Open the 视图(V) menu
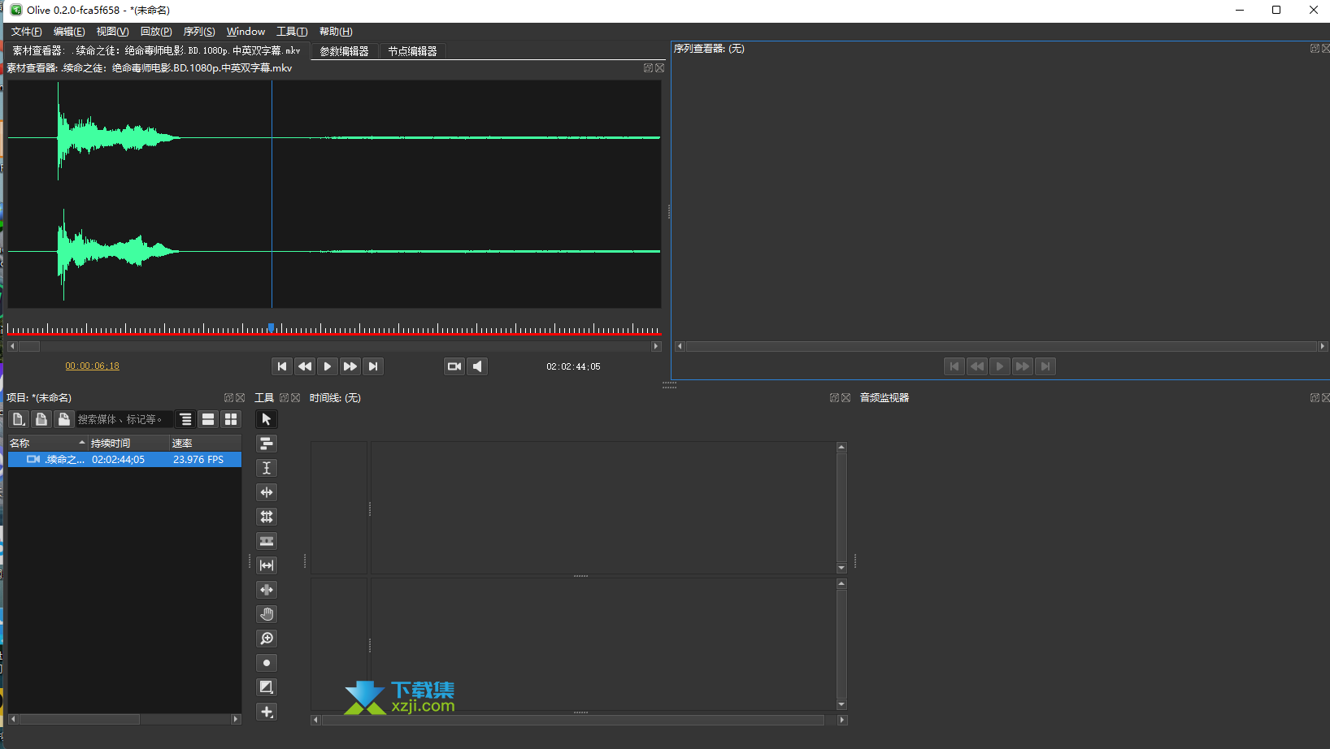 pos(112,32)
